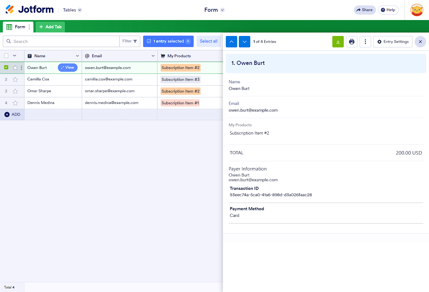Click the magnifier icon in the search box
429x292 pixels.
coord(9,41)
